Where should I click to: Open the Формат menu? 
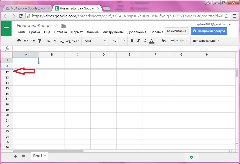77,32
